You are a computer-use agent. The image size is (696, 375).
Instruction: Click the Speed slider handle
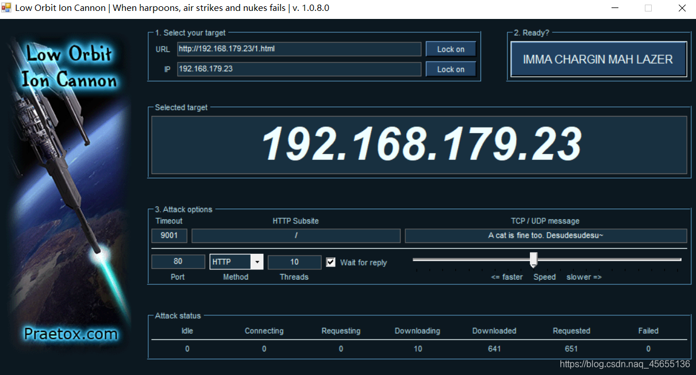pyautogui.click(x=533, y=260)
